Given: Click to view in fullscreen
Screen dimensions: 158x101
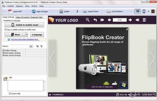Looking at the screenshot, I should pyautogui.click(x=102, y=87).
